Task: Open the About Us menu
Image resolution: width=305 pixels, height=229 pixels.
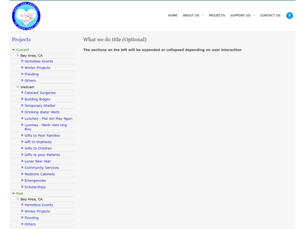Action: (x=191, y=15)
